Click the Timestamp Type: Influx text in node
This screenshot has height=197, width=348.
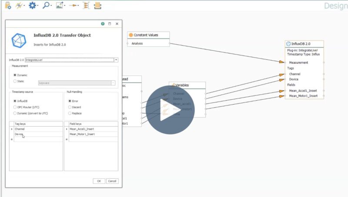pos(303,54)
